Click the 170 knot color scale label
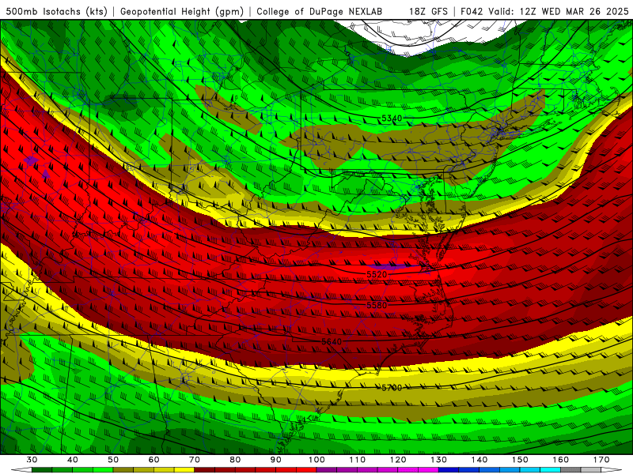 (601, 460)
